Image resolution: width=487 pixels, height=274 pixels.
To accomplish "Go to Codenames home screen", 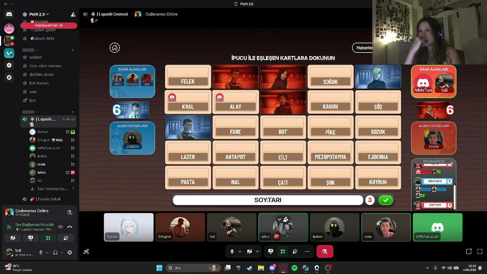I will [x=115, y=48].
